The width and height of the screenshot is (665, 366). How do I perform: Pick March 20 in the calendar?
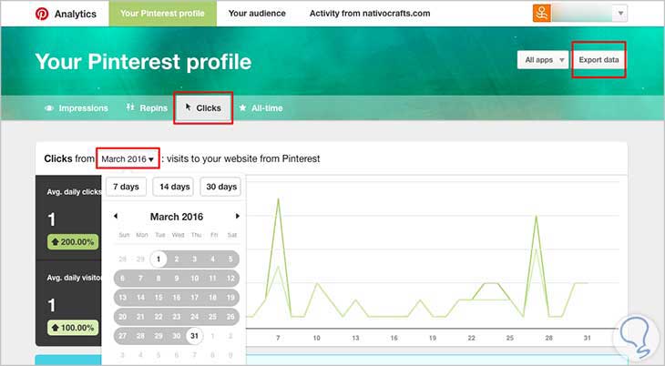[x=123, y=317]
